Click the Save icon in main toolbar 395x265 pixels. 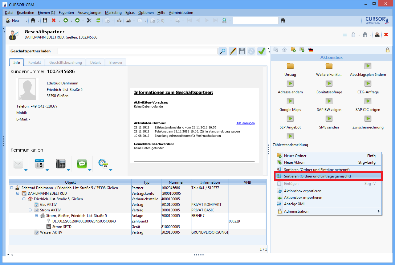click(x=45, y=21)
